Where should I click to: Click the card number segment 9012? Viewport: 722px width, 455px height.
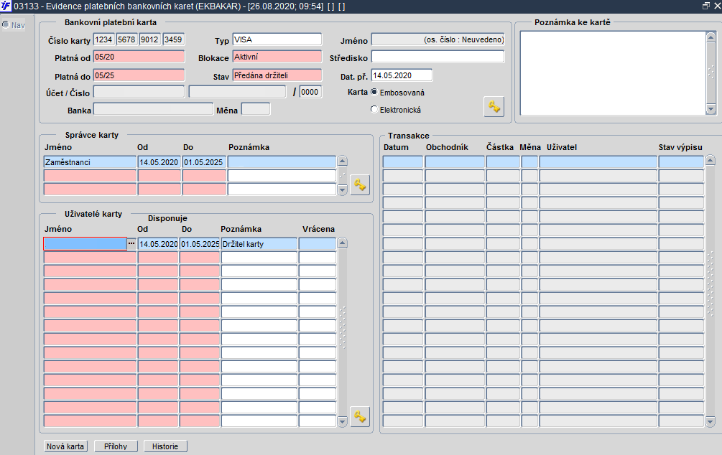point(149,39)
